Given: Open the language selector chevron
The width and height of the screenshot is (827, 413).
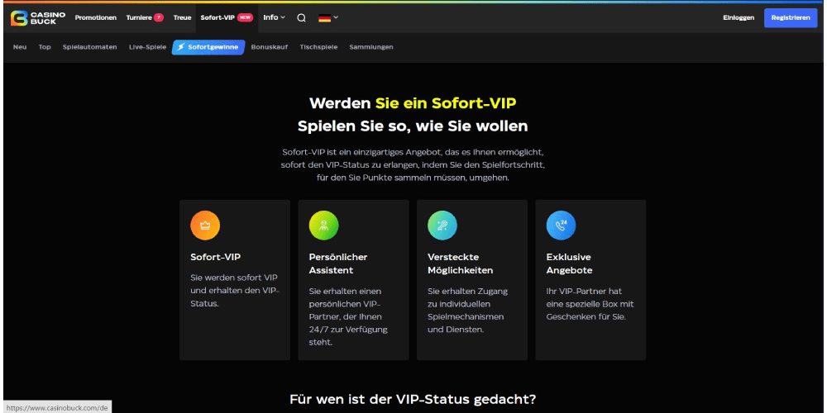Looking at the screenshot, I should point(336,17).
